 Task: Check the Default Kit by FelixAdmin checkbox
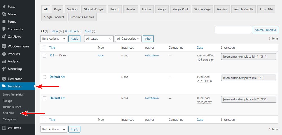click(44, 98)
